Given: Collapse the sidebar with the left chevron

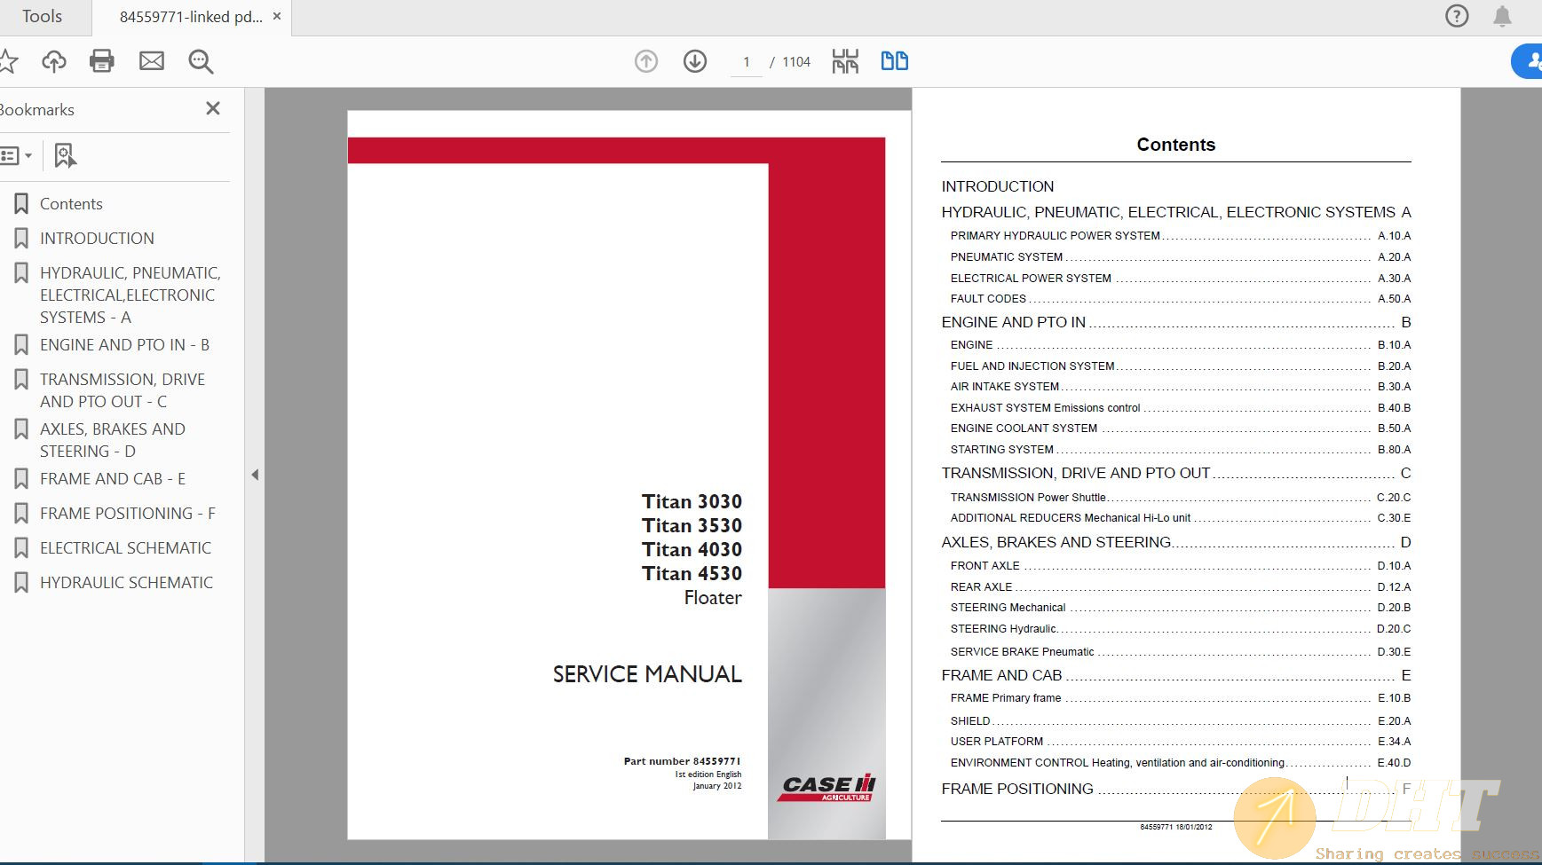Looking at the screenshot, I should point(256,475).
